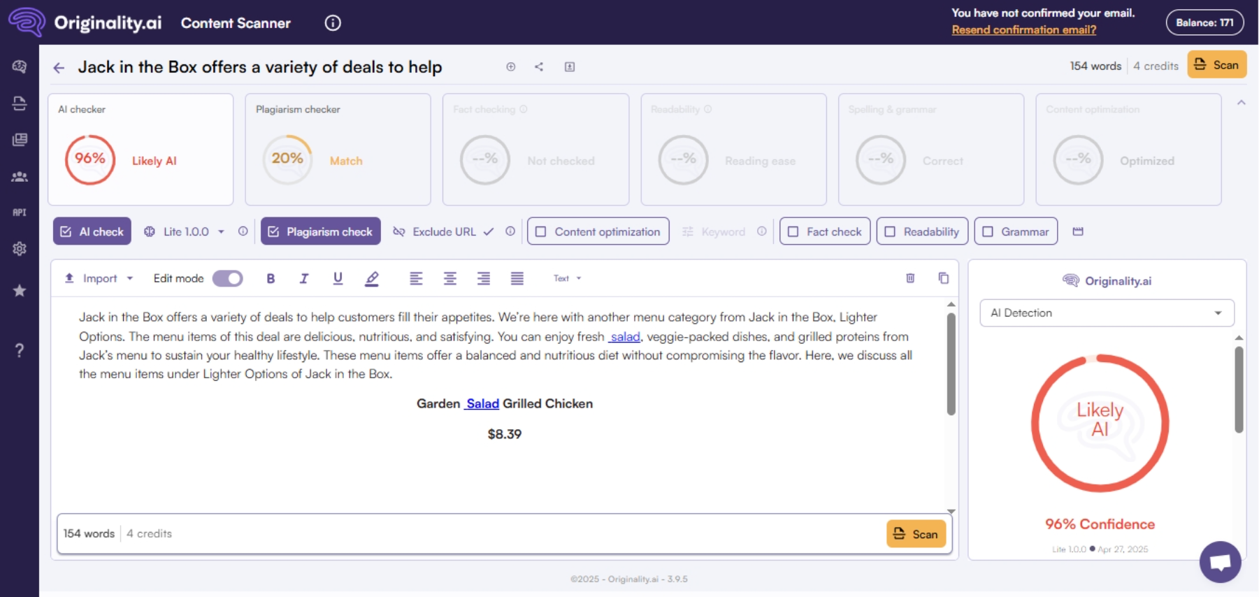Toggle the Plagiarism check option
This screenshot has height=597, width=1259.
321,231
